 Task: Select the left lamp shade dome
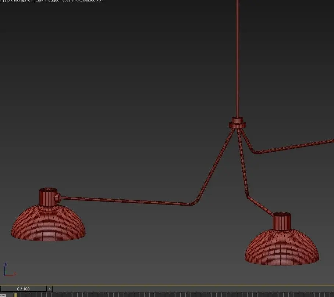coord(48,223)
